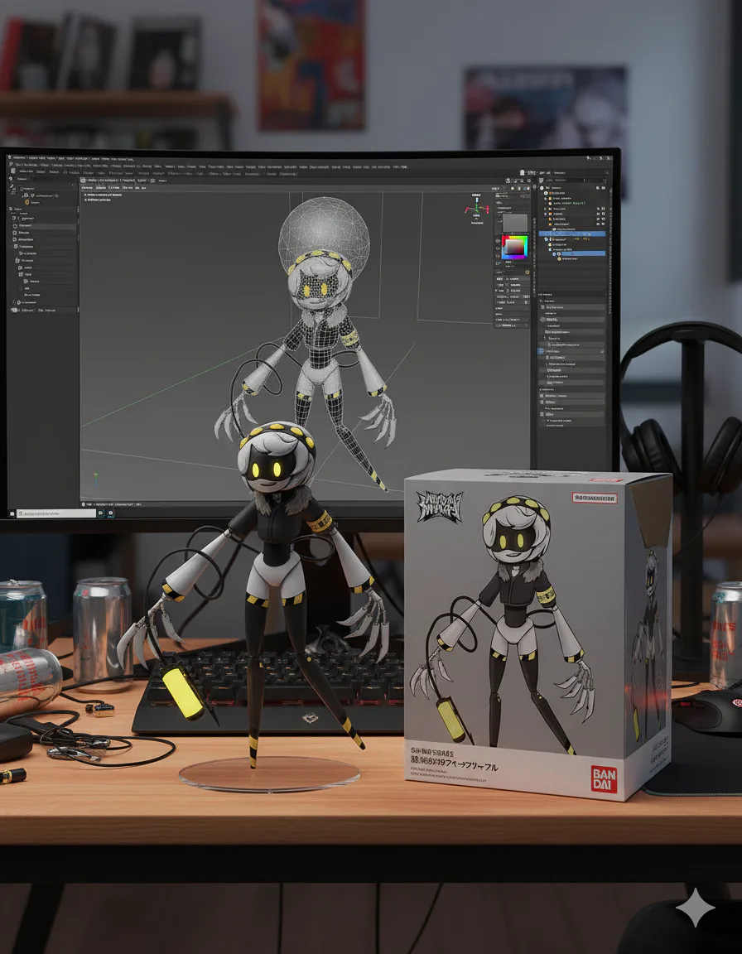The height and width of the screenshot is (954, 742).
Task: Select the upper blue highlighted outliner row
Action: [x=572, y=234]
